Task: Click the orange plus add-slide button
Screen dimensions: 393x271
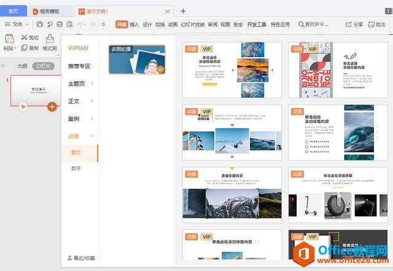Action: coord(52,106)
